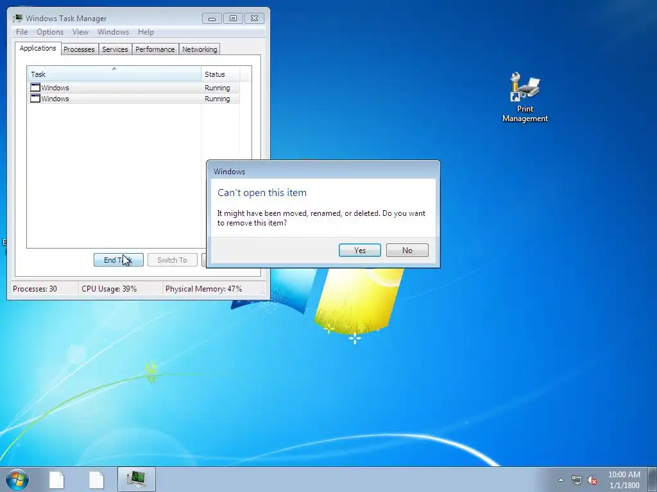This screenshot has height=492, width=657.
Task: Click the End Task button
Action: [x=119, y=260]
